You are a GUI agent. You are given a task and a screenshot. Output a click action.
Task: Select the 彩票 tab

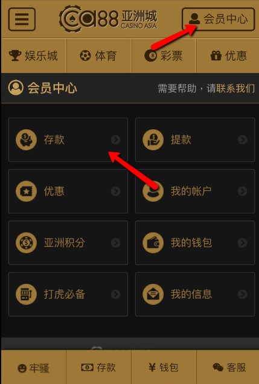coord(164,56)
